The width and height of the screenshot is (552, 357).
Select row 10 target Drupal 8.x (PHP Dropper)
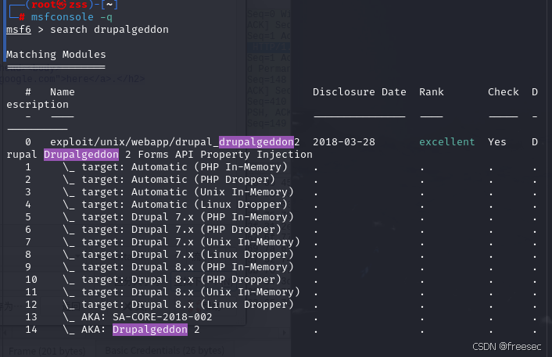coord(181,280)
